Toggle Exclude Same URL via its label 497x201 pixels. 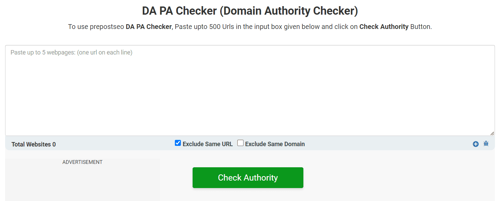coord(208,144)
